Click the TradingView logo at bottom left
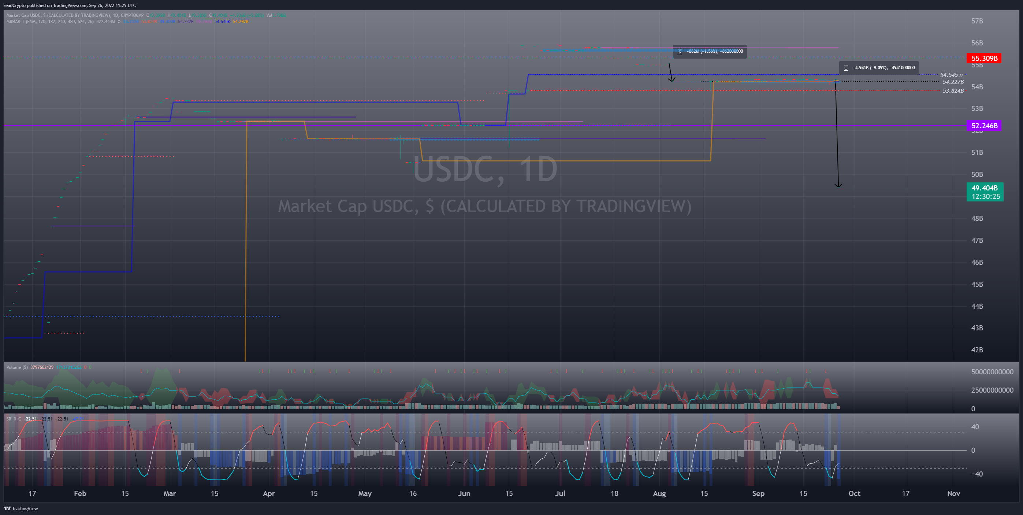The height and width of the screenshot is (515, 1023). 21,508
